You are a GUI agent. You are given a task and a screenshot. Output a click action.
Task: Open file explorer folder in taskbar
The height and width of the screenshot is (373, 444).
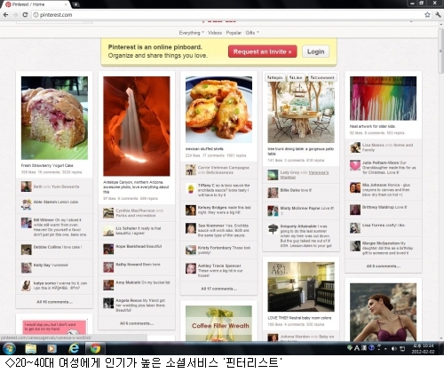point(30,348)
